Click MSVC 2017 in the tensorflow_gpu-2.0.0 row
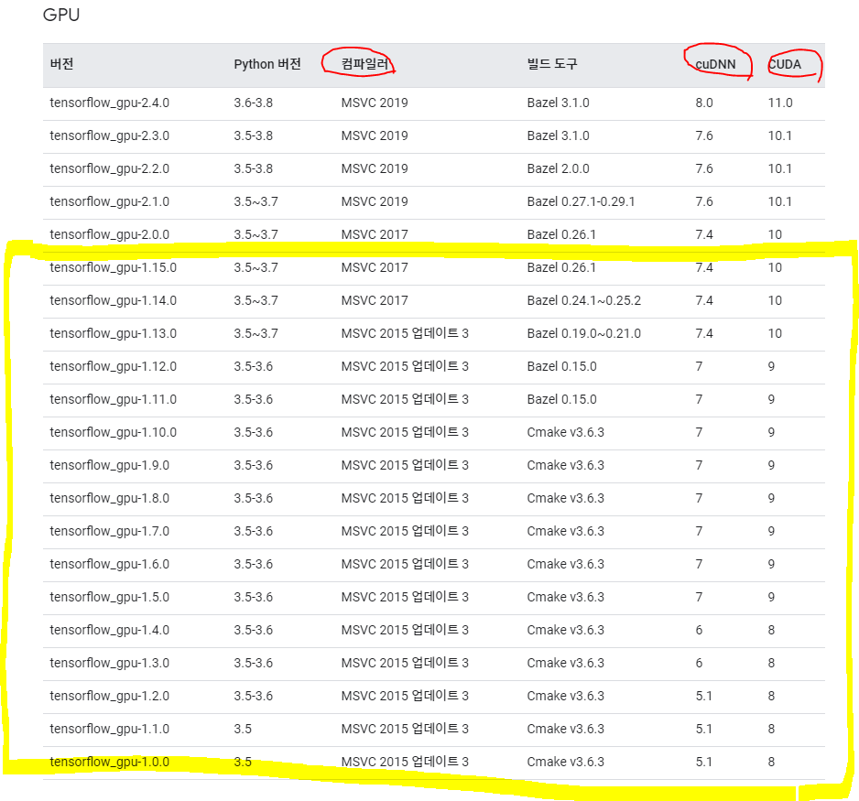 tap(375, 234)
